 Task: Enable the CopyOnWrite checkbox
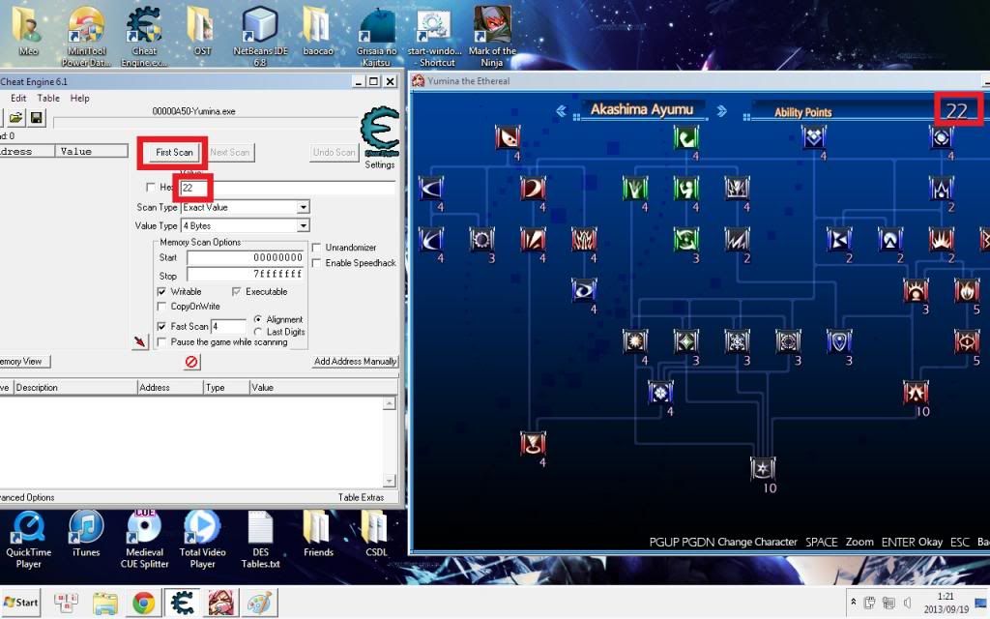point(161,307)
